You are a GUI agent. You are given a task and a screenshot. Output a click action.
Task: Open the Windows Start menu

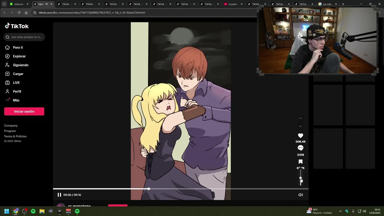point(7,211)
